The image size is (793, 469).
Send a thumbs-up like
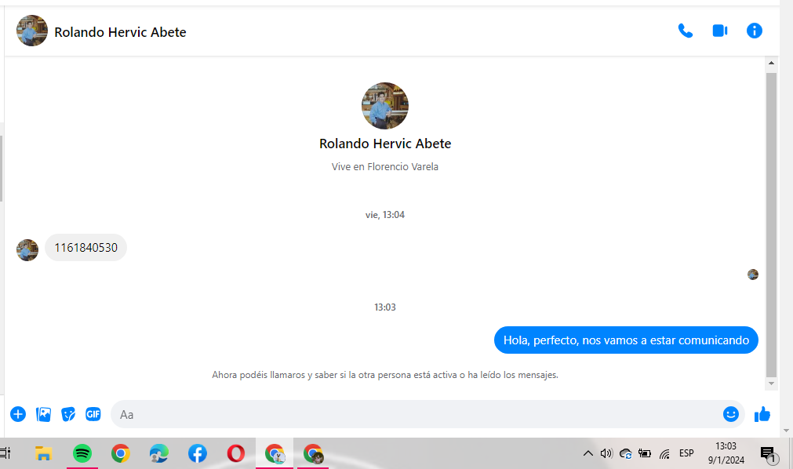[x=762, y=414]
